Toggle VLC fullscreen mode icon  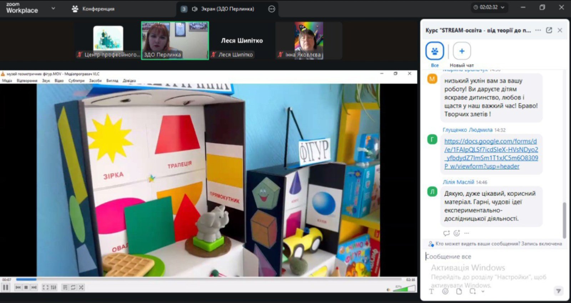point(45,287)
